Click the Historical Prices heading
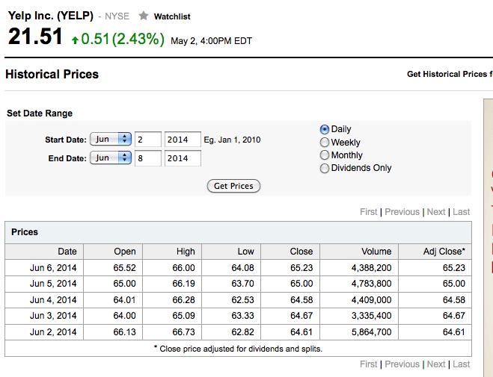The width and height of the screenshot is (493, 377). click(x=52, y=75)
